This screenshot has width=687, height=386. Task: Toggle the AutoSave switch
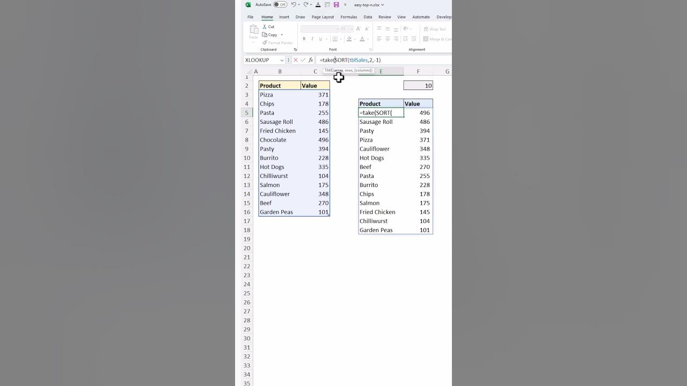point(280,5)
